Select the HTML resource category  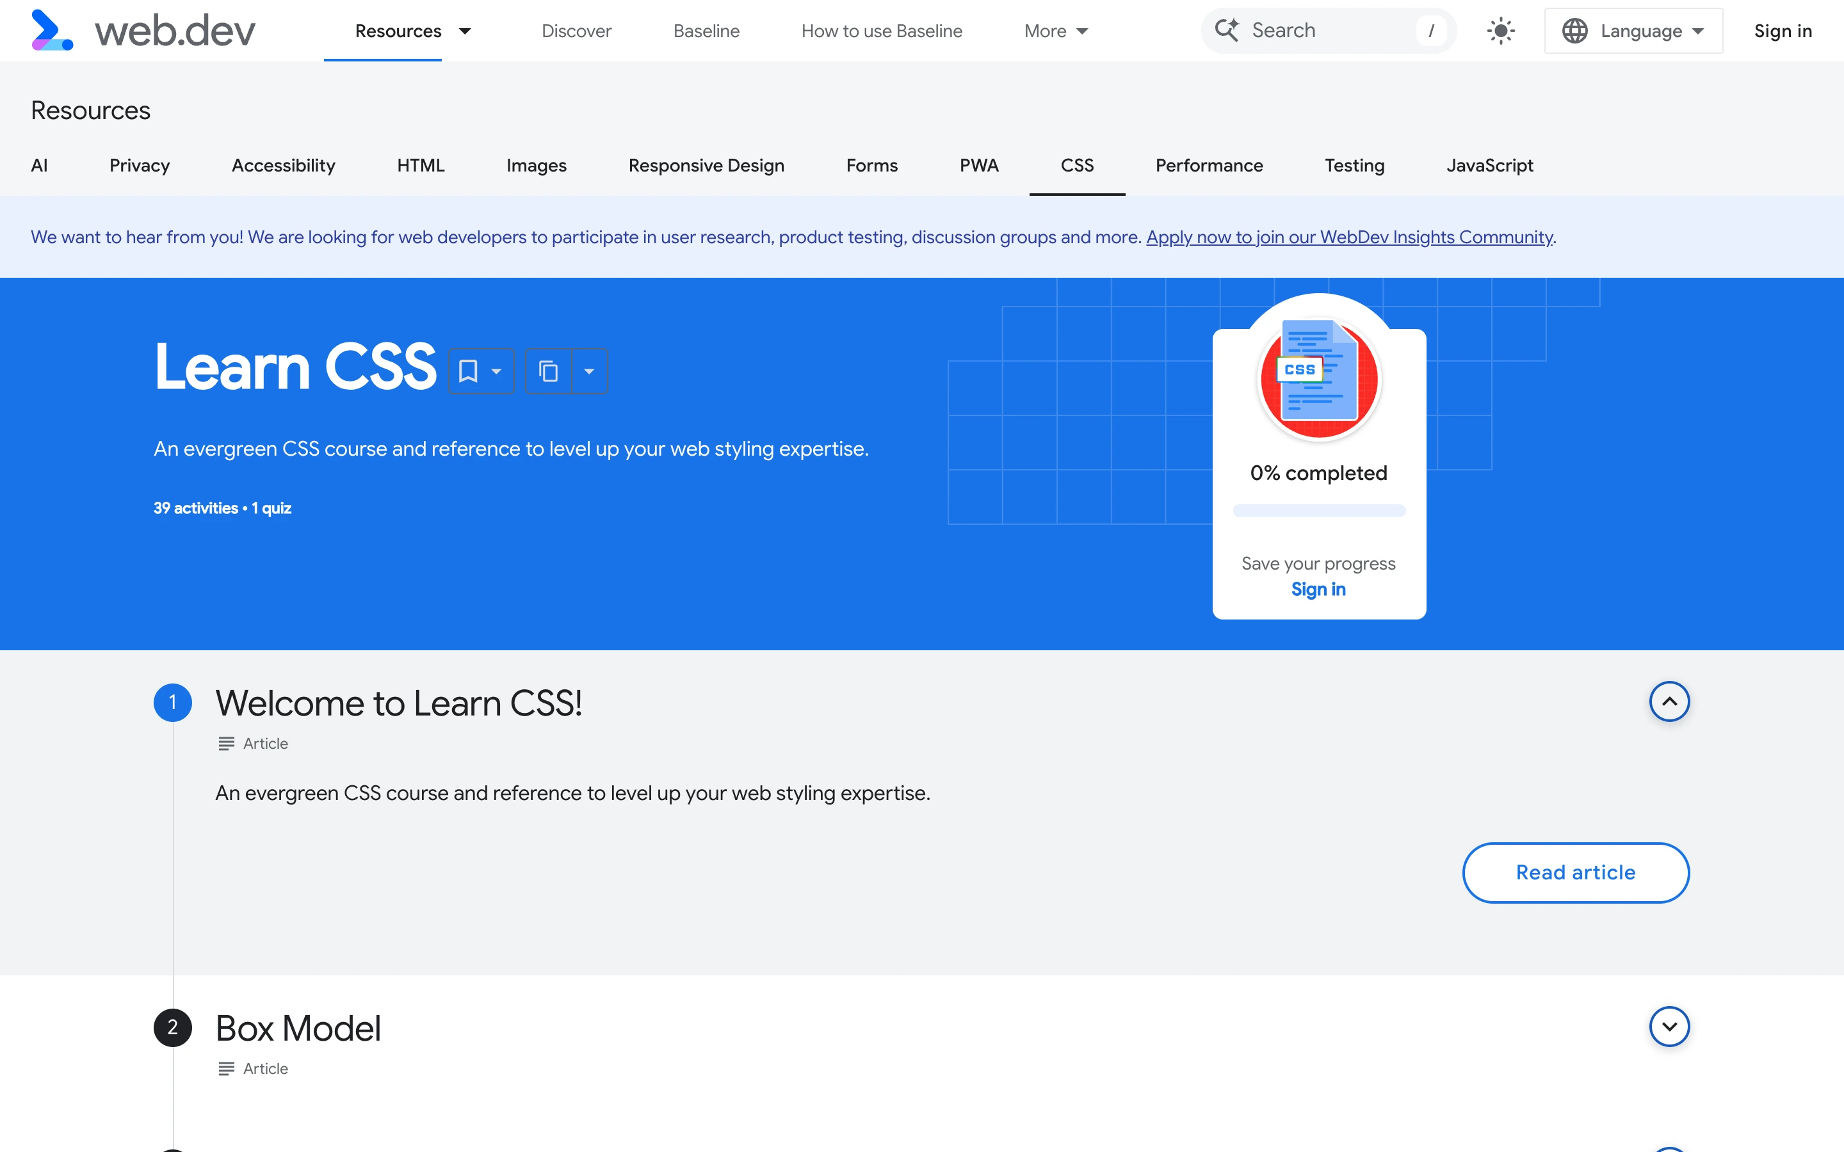point(421,165)
